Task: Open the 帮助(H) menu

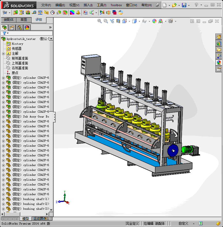Action: tap(146, 5)
